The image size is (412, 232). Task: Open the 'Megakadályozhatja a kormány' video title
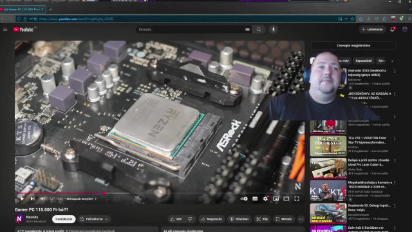pos(370,184)
